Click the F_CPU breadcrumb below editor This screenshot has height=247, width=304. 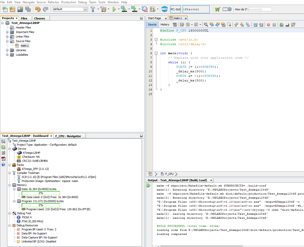pos(169,174)
